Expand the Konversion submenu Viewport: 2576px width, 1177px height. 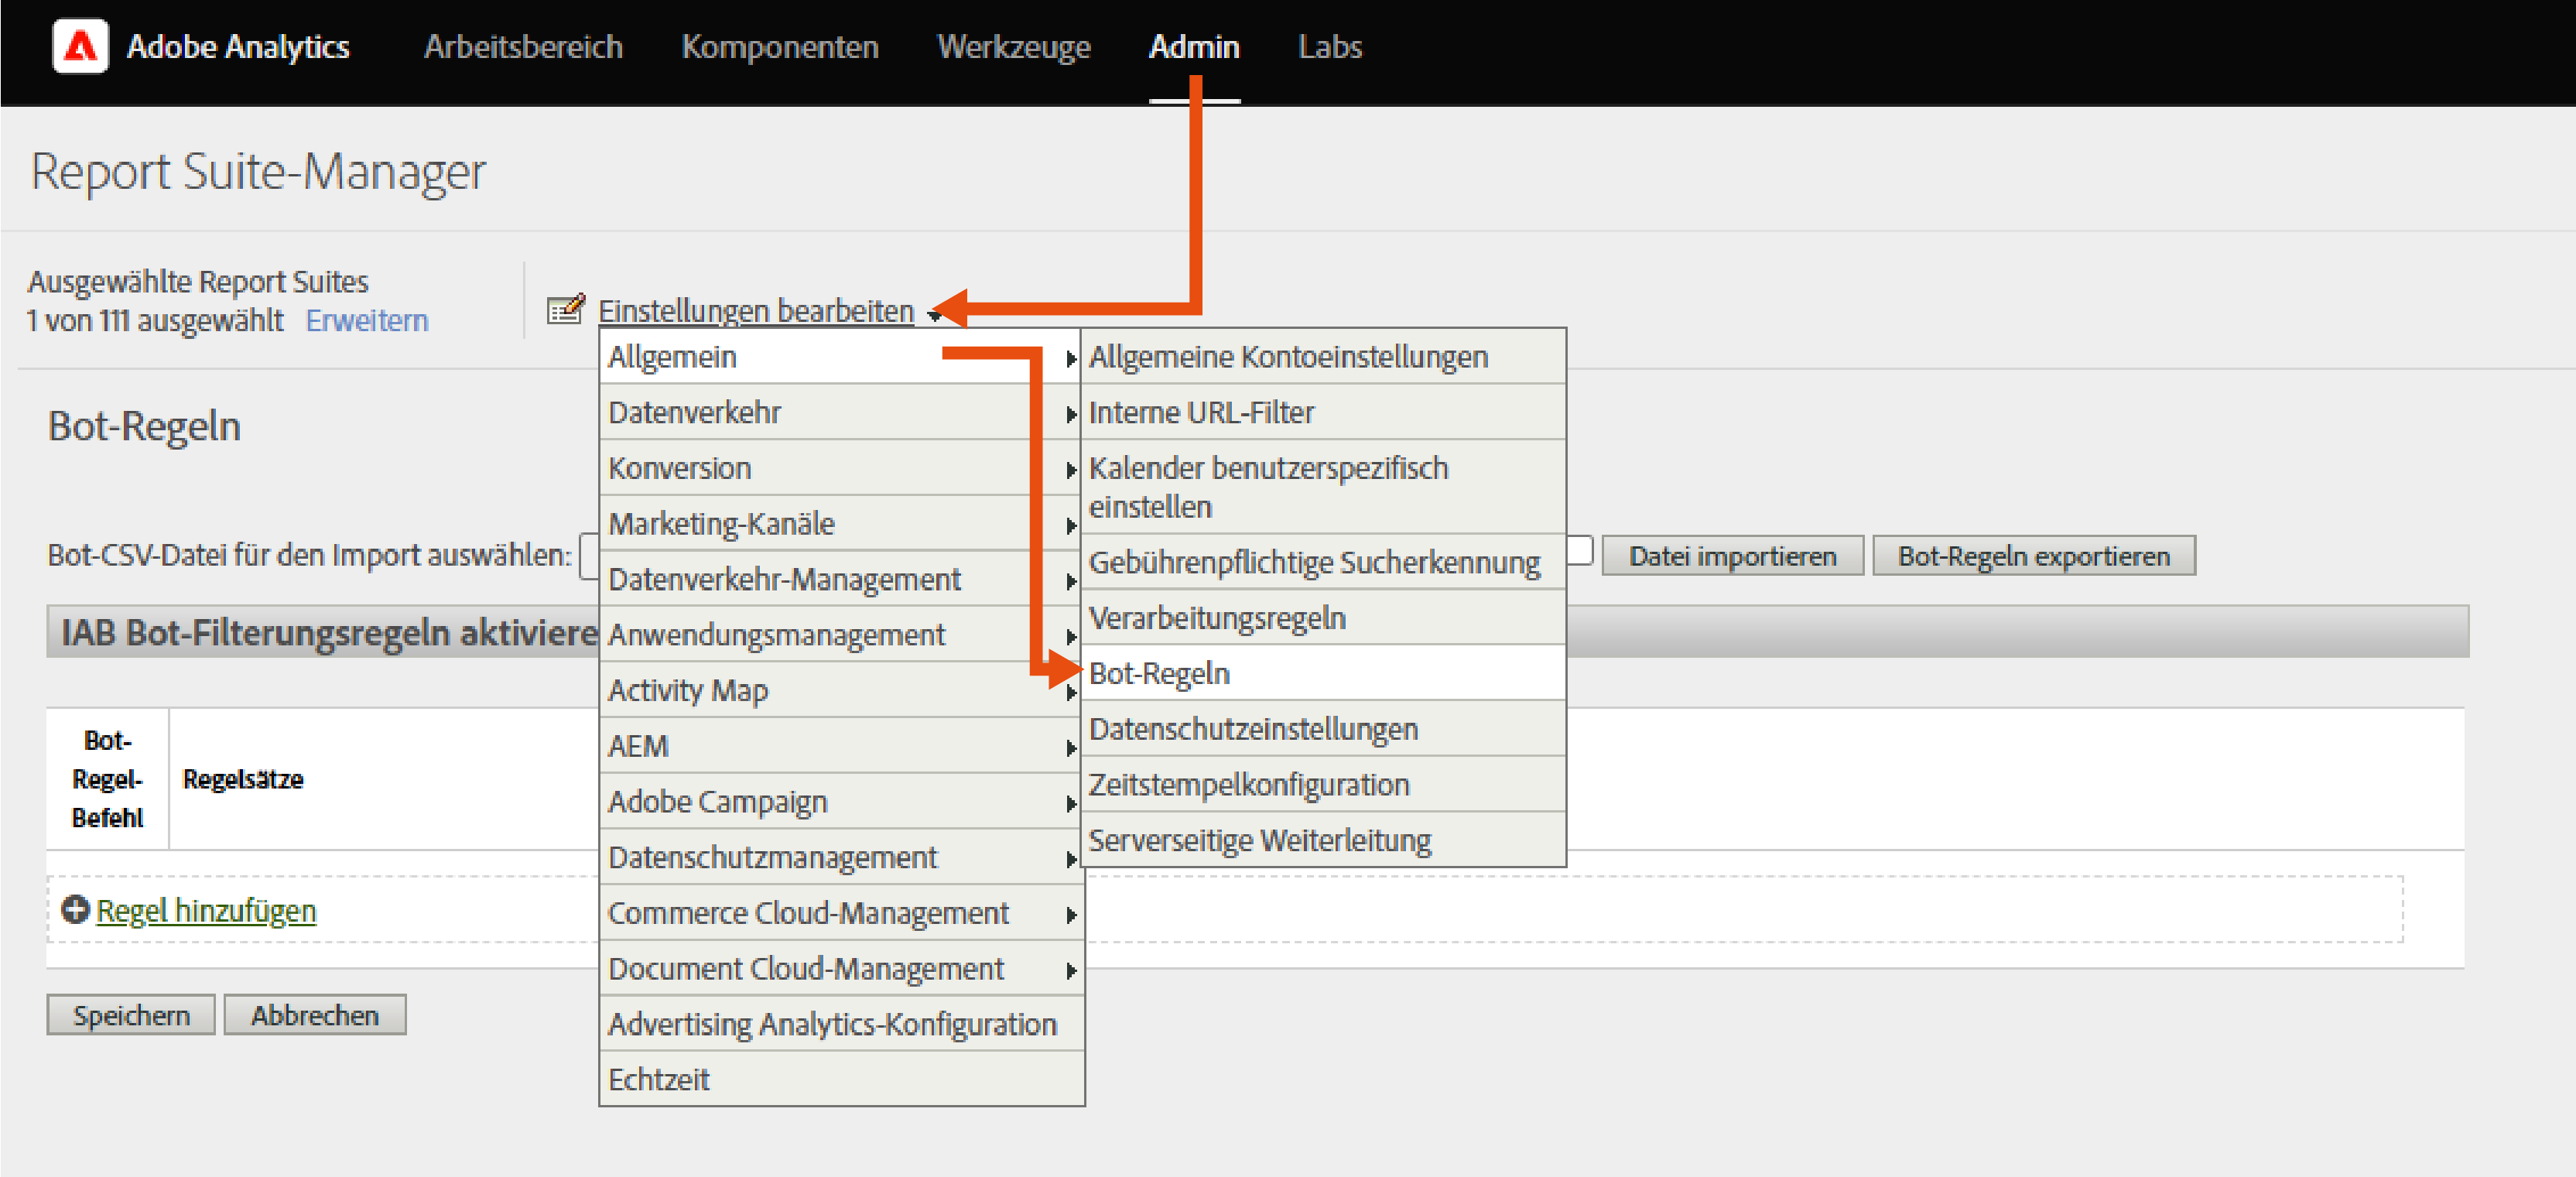tap(841, 468)
